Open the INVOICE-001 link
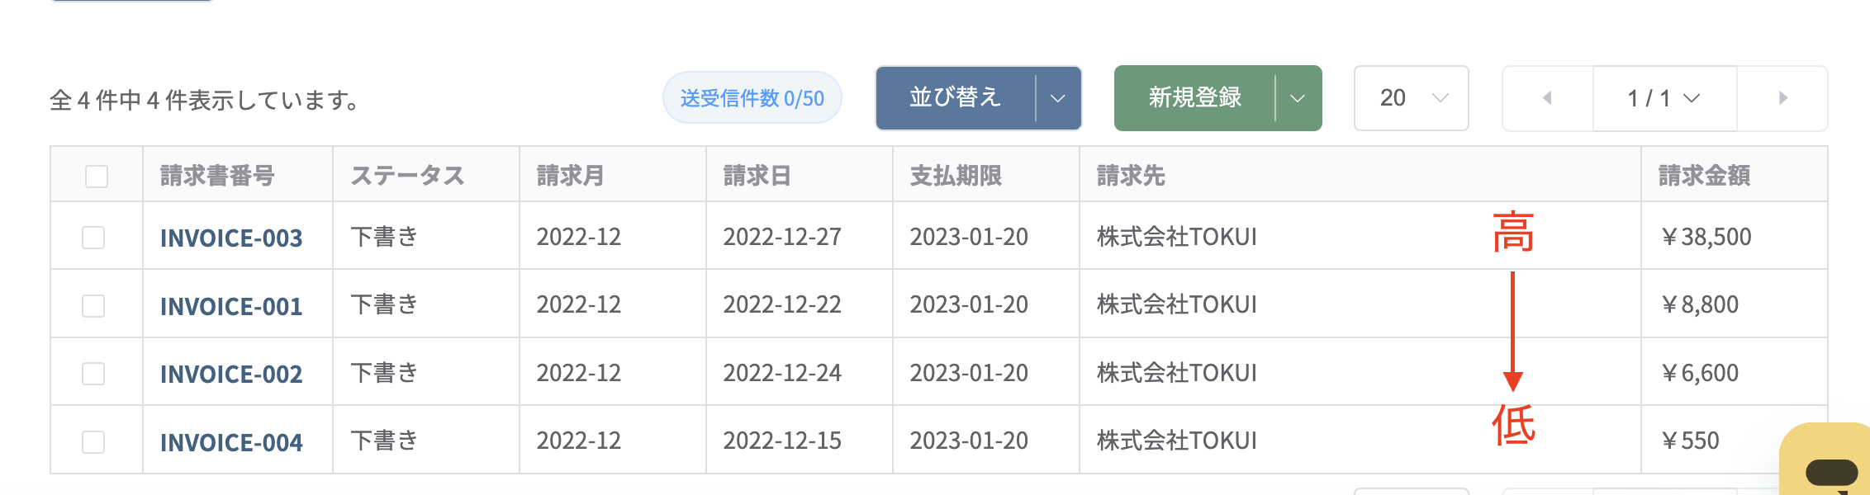The height and width of the screenshot is (495, 1870). [231, 307]
